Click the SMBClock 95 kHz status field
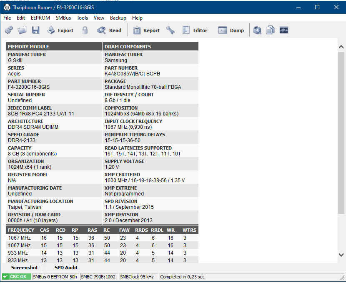Screen dimensions: 346x308 (x=138, y=277)
